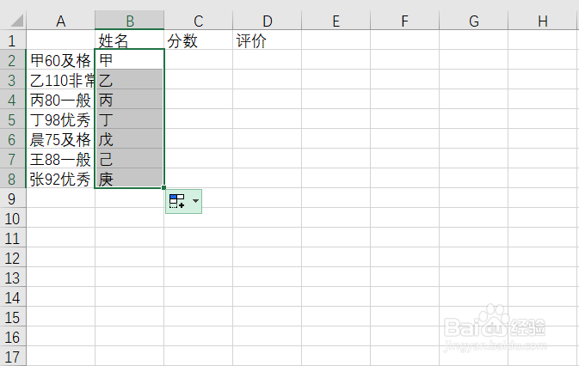Open the Auto Fill Options button

(183, 201)
